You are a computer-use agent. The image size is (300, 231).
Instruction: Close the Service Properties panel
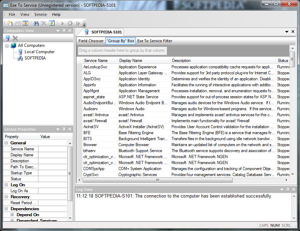pyautogui.click(x=70, y=129)
